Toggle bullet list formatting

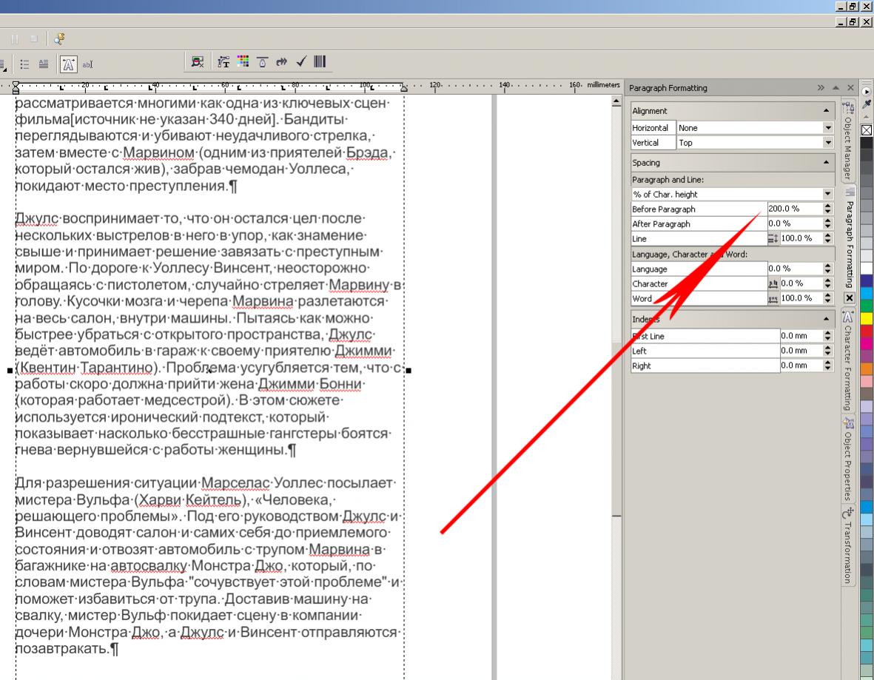24,64
